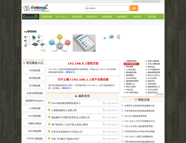Viewport: 186px width, 143px height.
Task: Open the 光纤宽带 menu item
Action: coord(137,17)
